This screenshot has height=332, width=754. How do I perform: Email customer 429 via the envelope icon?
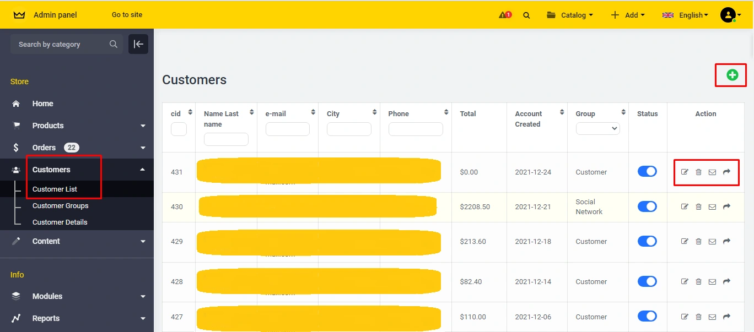[712, 241]
